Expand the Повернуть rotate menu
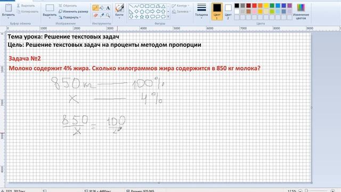 [x=70, y=17]
